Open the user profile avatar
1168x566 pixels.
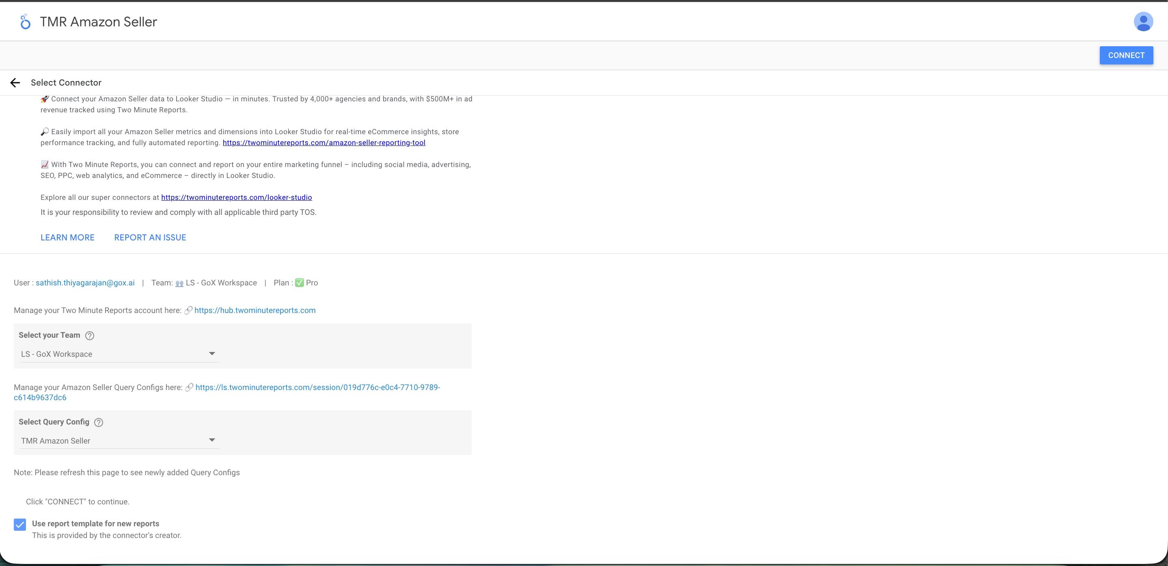coord(1143,21)
